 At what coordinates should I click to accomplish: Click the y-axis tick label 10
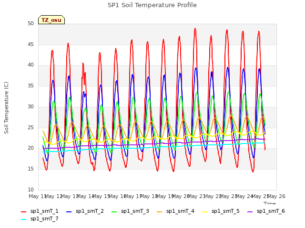(x=30, y=190)
